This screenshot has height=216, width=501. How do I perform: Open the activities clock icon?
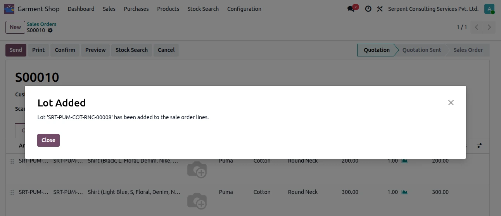(x=368, y=9)
